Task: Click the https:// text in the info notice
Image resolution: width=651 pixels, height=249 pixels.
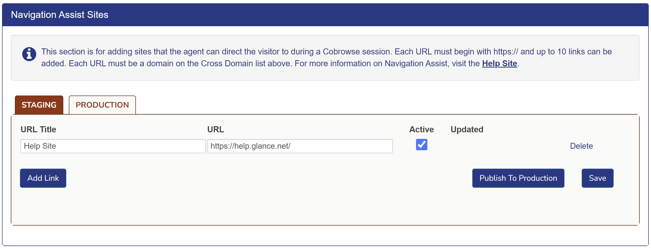Action: pos(506,51)
